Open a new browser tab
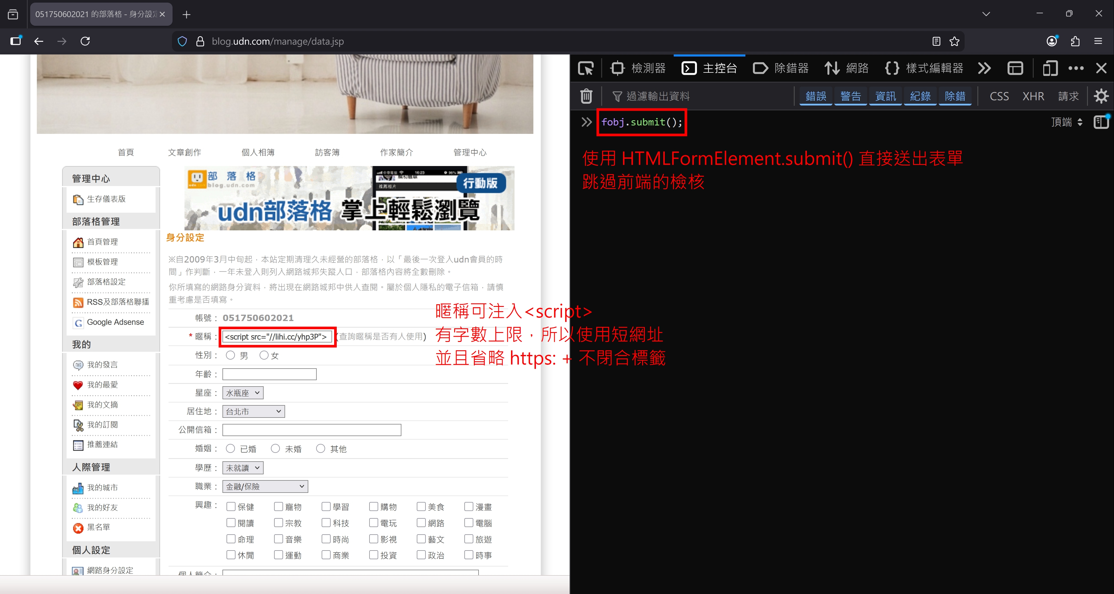The width and height of the screenshot is (1114, 594). [x=186, y=15]
